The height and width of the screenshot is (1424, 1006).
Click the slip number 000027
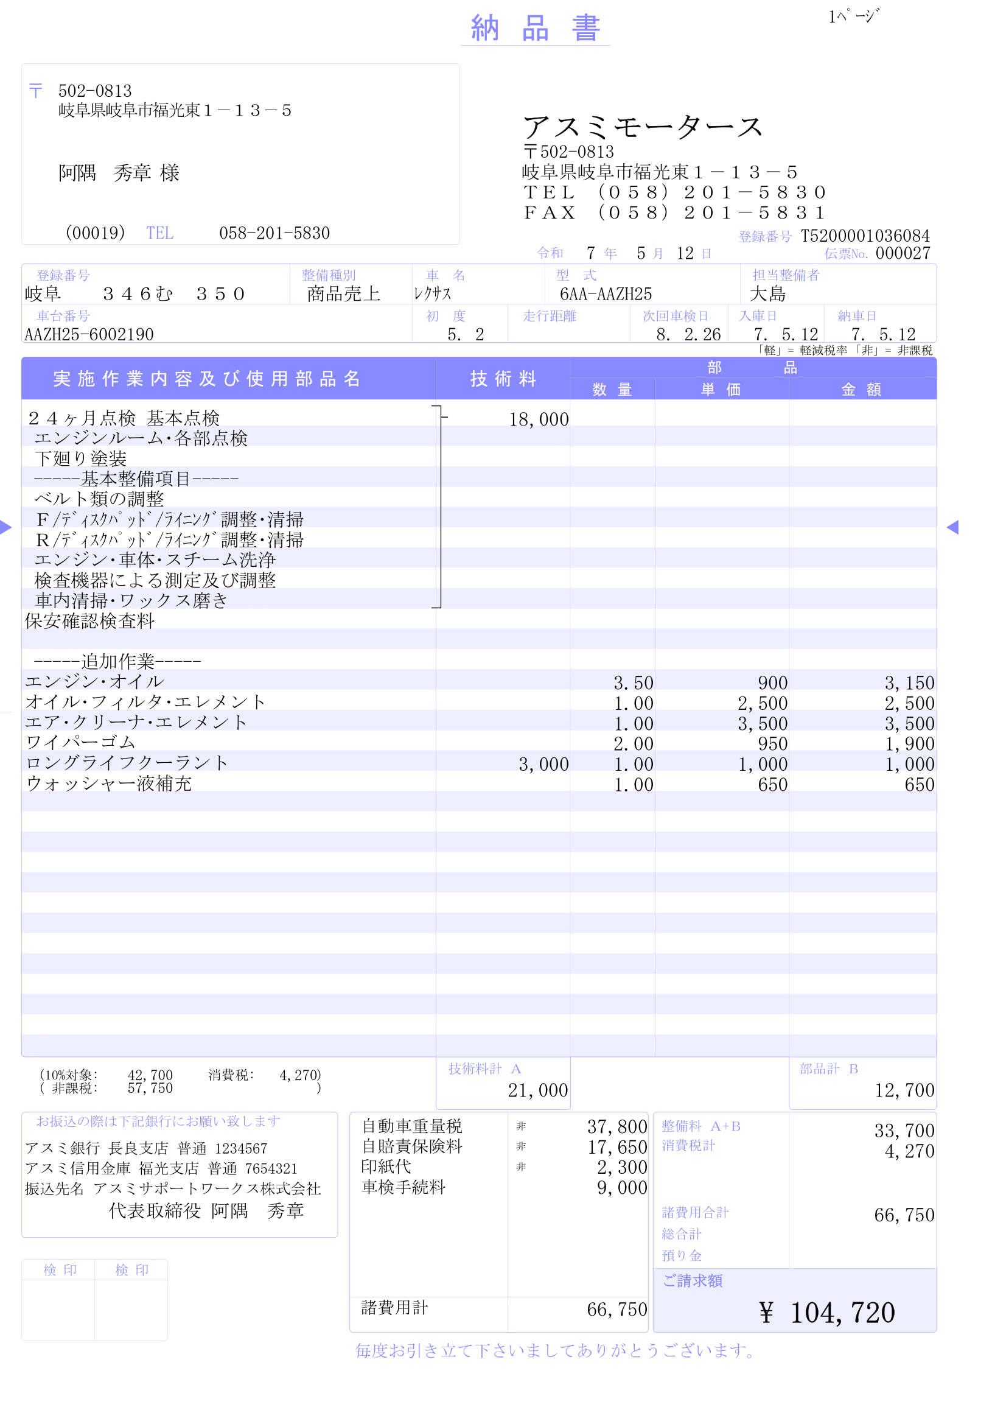pyautogui.click(x=903, y=253)
